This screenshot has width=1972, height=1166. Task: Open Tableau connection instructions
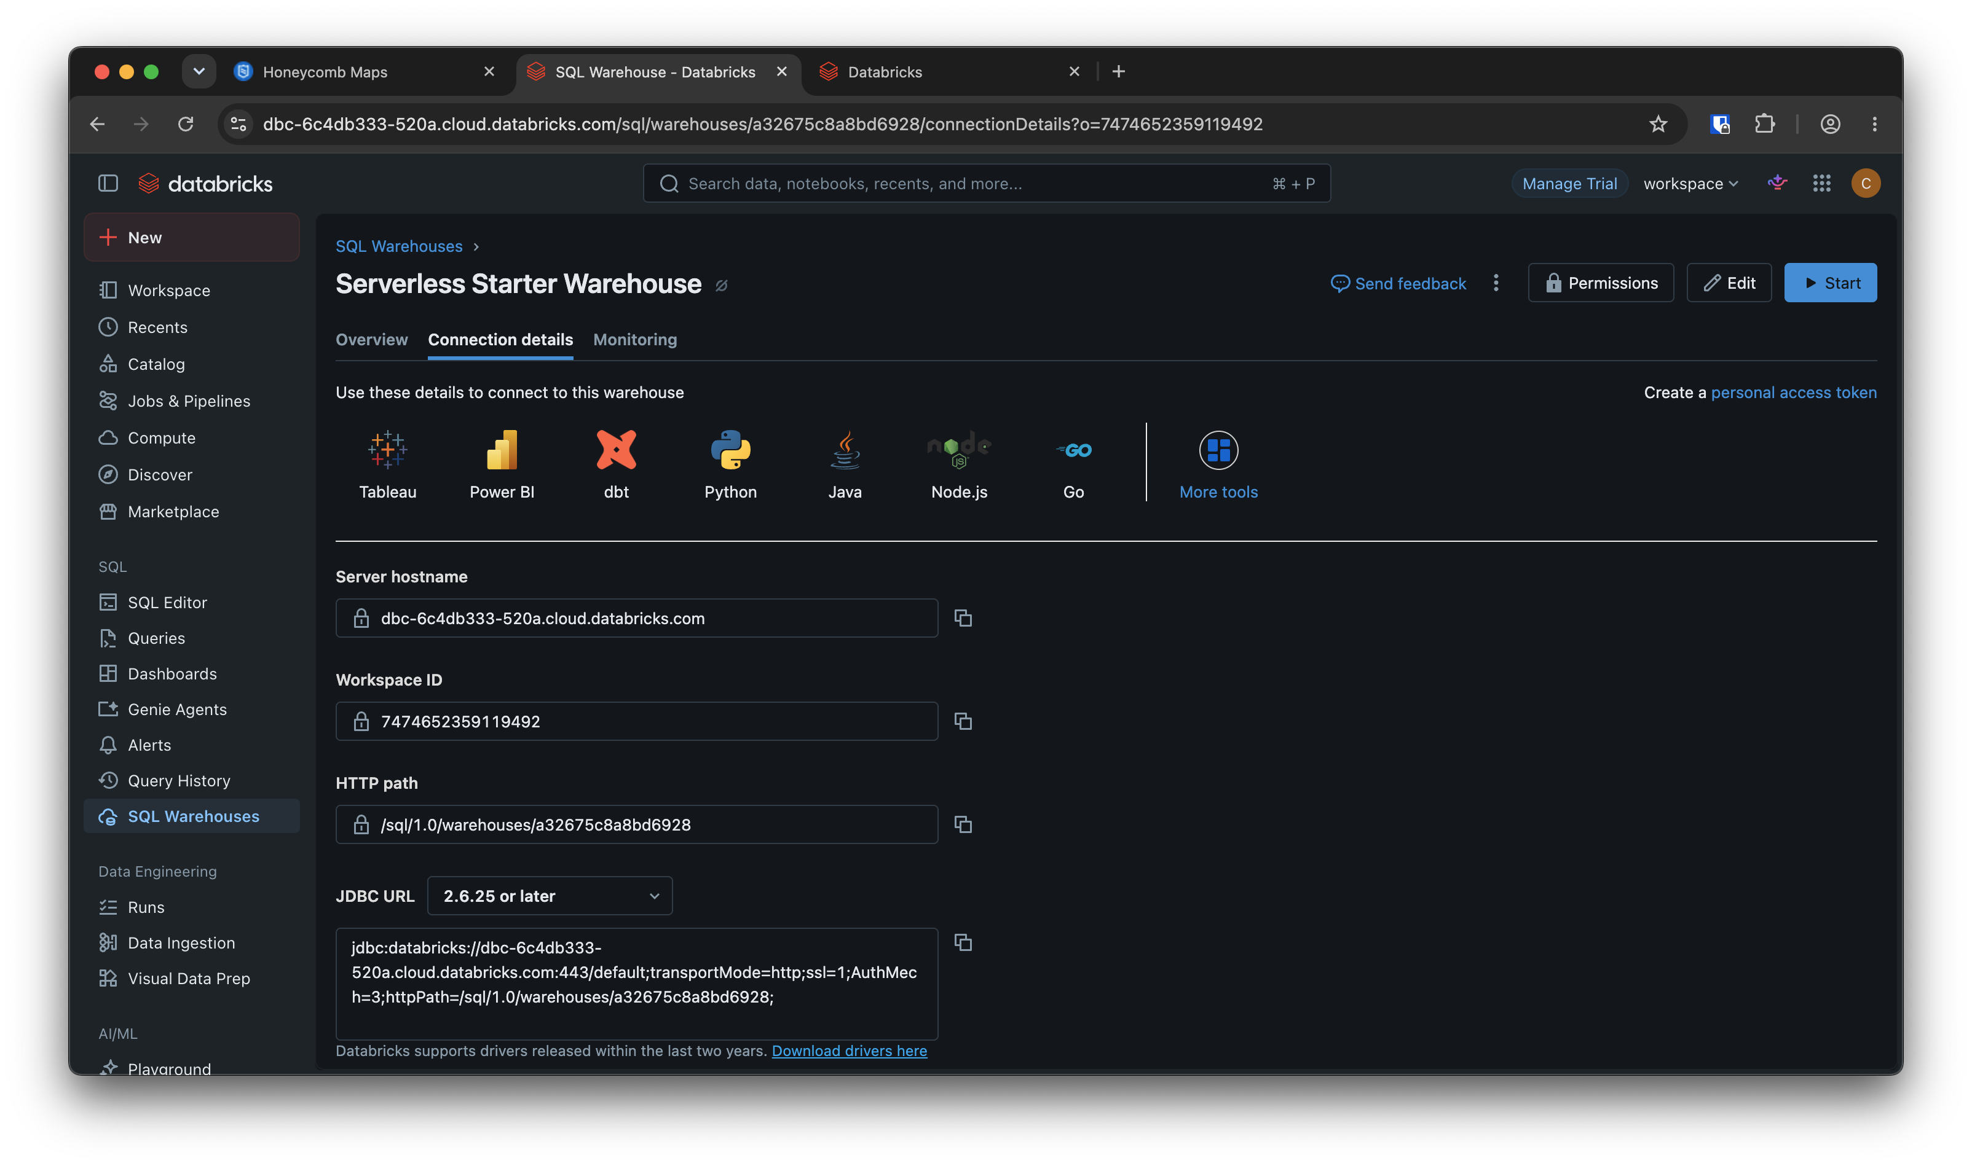point(387,464)
